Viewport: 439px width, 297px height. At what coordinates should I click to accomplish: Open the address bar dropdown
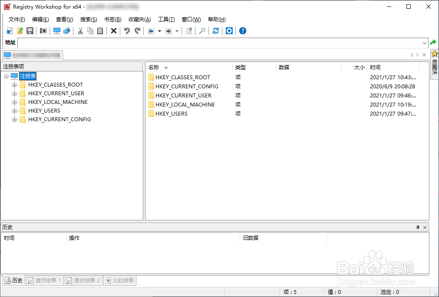tap(425, 43)
